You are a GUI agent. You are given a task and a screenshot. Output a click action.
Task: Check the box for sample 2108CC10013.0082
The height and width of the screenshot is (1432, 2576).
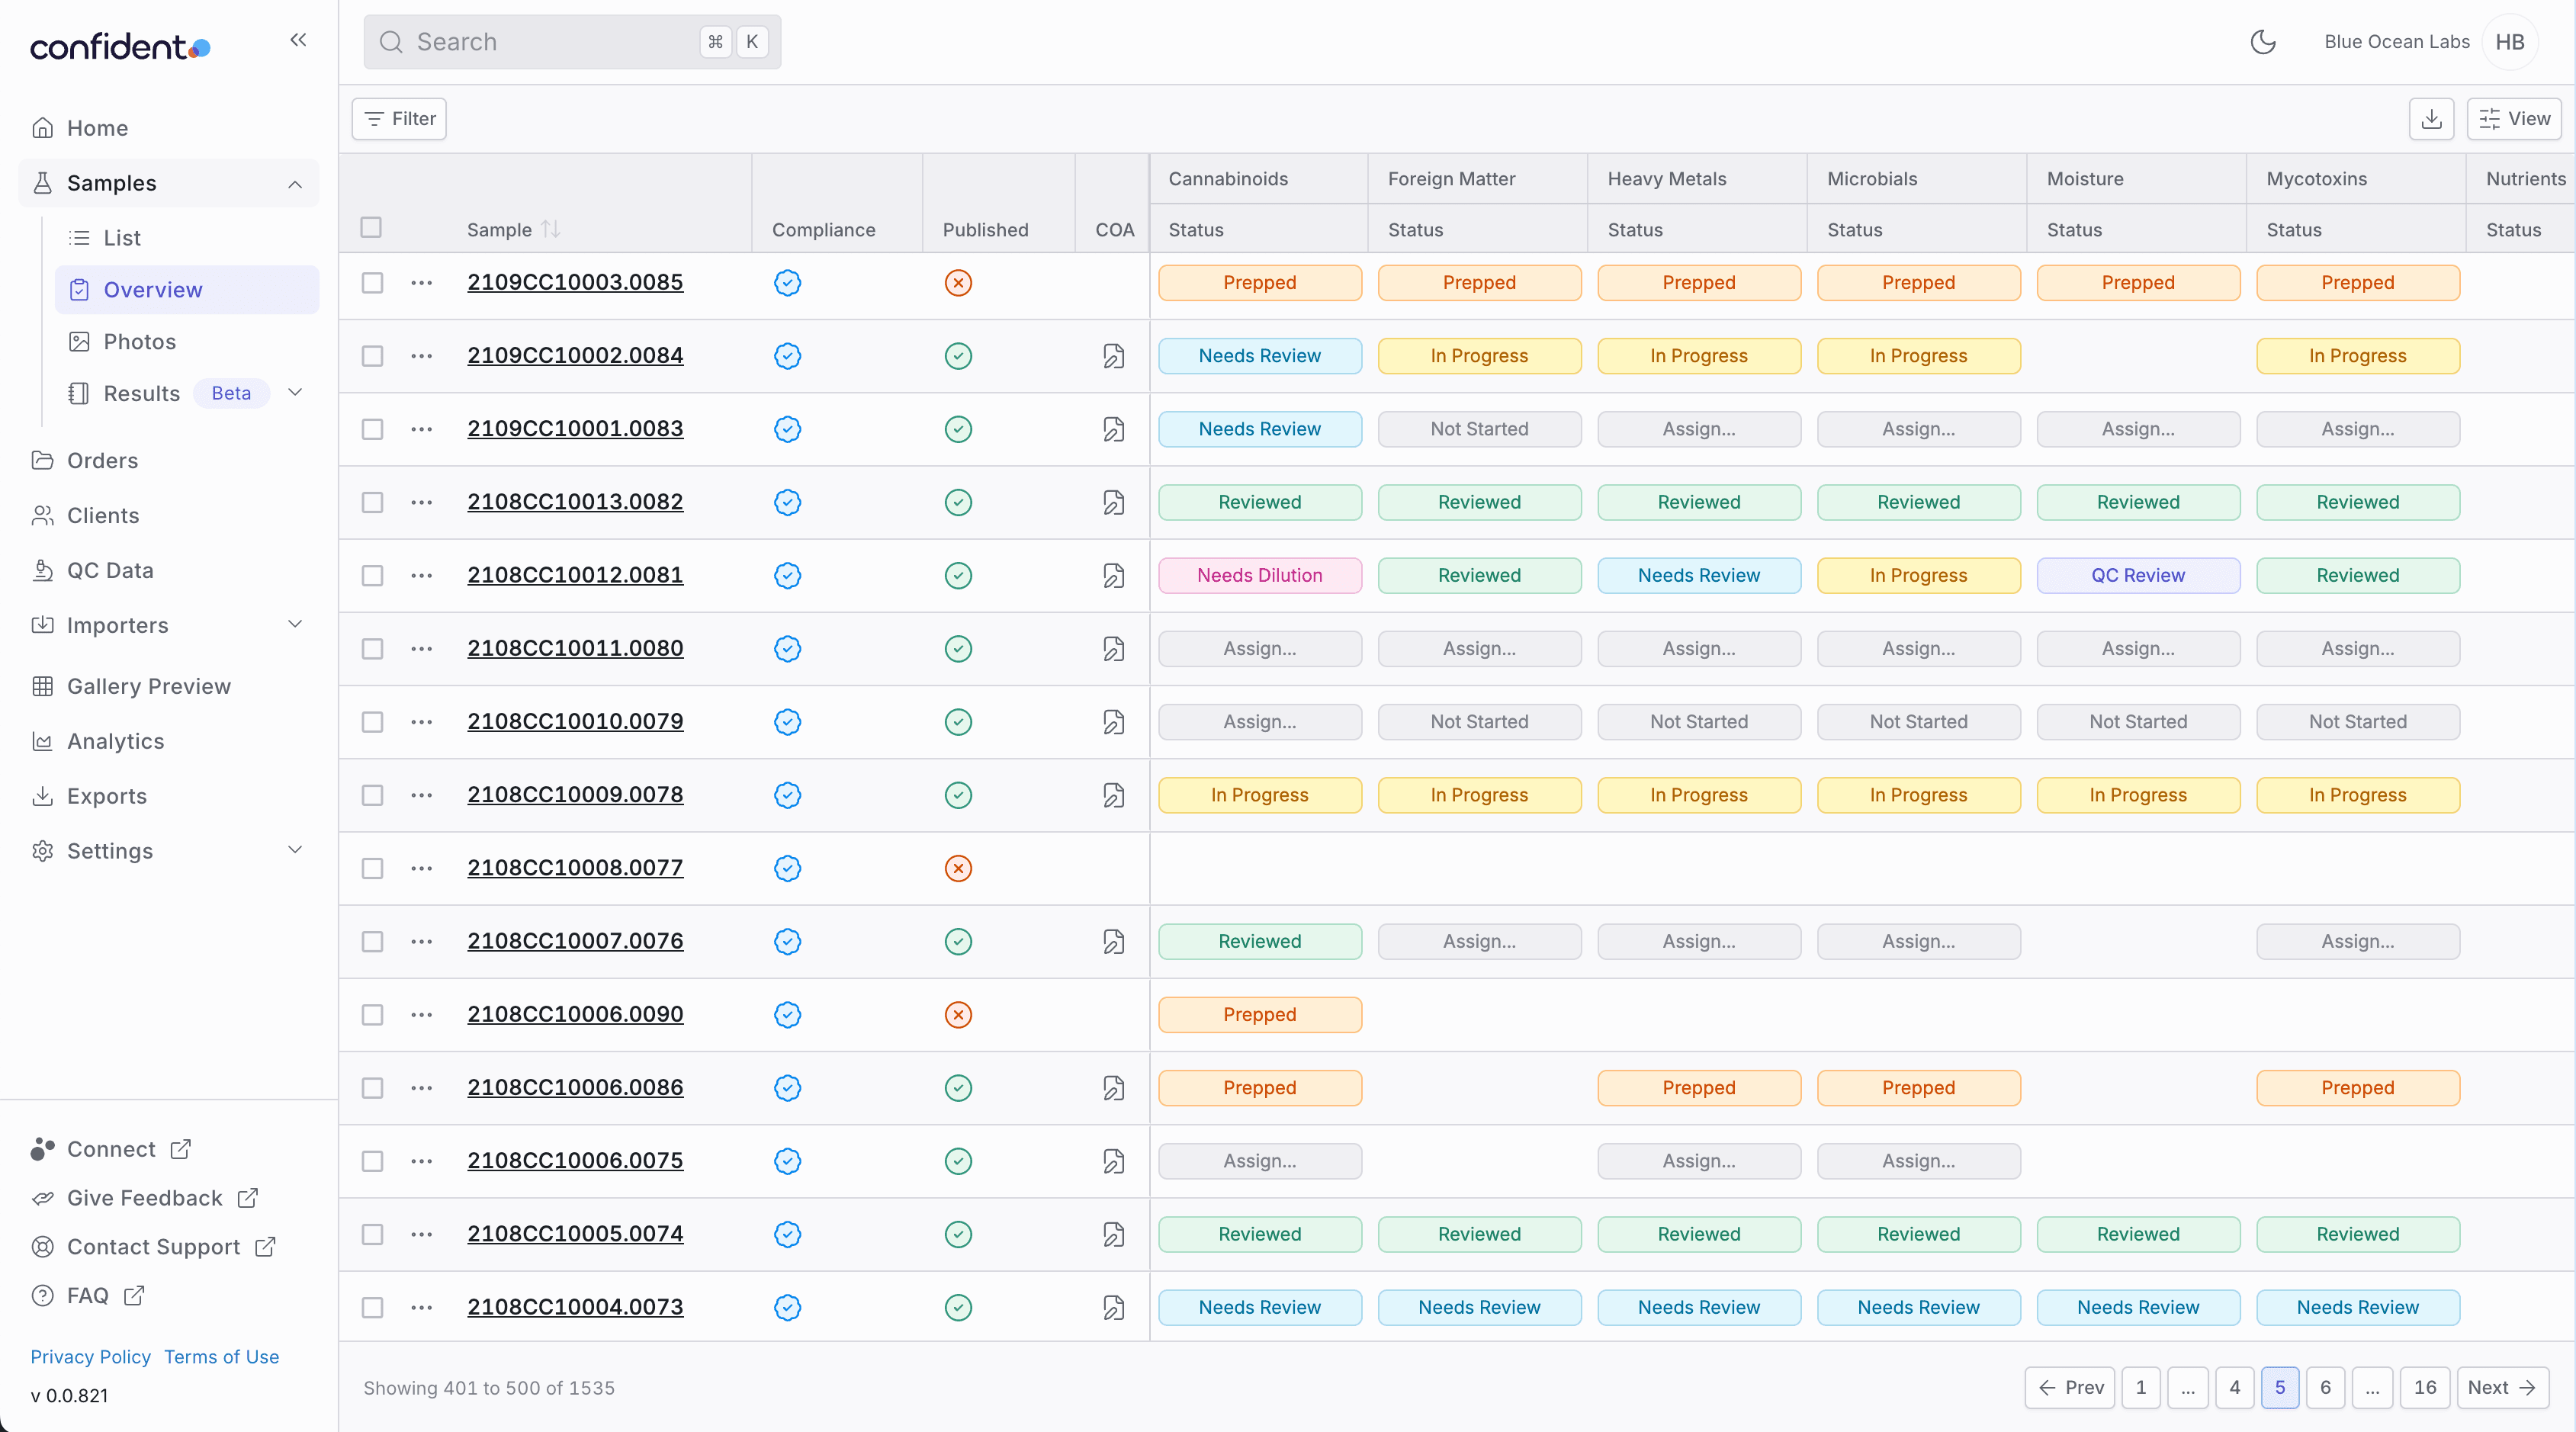point(372,502)
